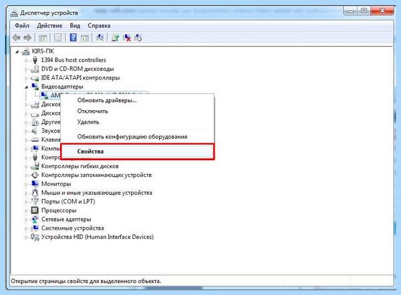Click the Мыши и иные указывающие устройства icon
This screenshot has width=401, height=295.
pyautogui.click(x=35, y=193)
